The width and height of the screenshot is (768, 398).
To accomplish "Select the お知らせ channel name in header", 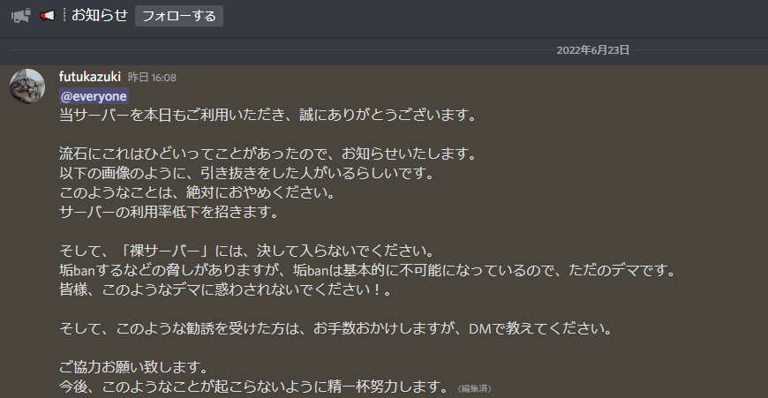I will [100, 15].
